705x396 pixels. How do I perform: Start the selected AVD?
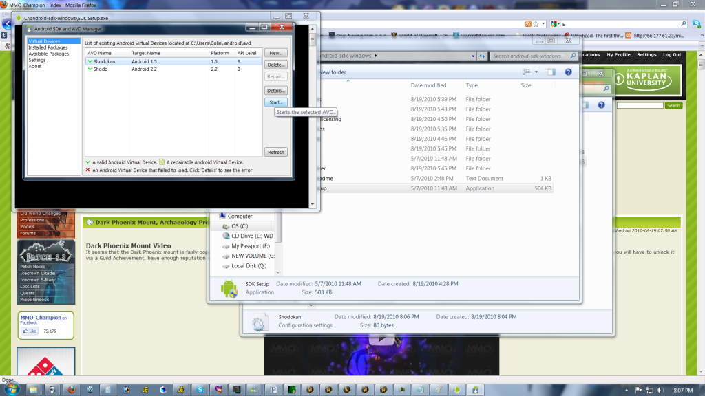click(x=275, y=102)
